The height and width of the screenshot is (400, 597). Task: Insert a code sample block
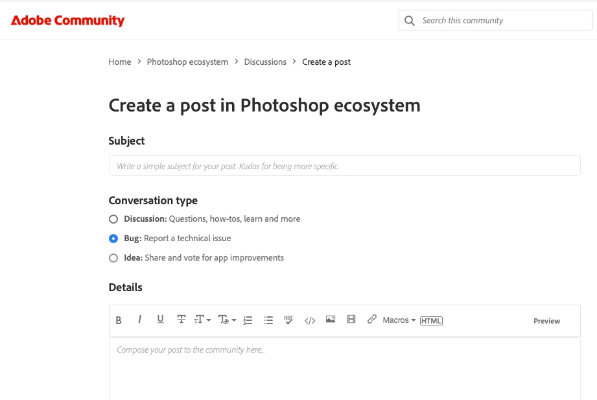[310, 321]
